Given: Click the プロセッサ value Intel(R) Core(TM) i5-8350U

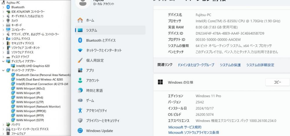Looking at the screenshot, I should [238, 21].
